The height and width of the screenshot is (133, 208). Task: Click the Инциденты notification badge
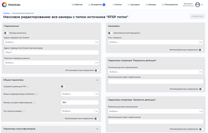pos(104,5)
